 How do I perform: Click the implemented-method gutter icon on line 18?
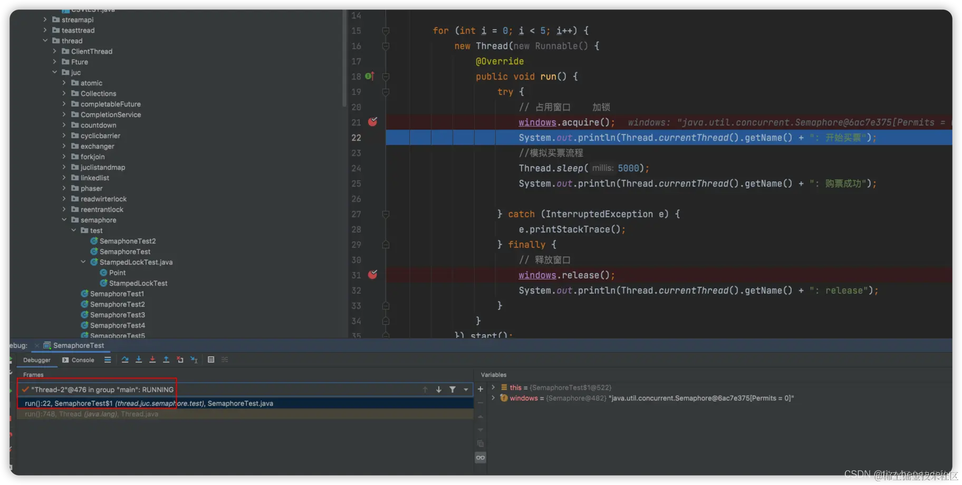tap(370, 76)
